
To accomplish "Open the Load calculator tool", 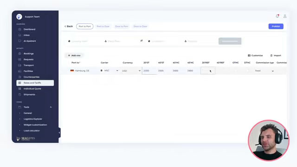I will click(32, 131).
